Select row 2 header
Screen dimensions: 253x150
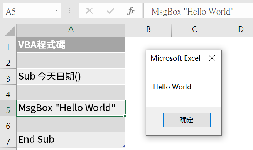8,61
